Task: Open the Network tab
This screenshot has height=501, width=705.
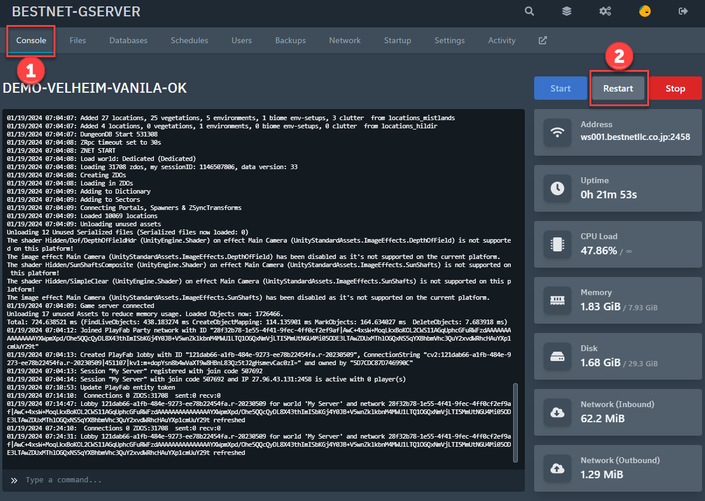Action: [345, 40]
